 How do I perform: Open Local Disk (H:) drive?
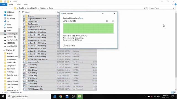click(12, 46)
